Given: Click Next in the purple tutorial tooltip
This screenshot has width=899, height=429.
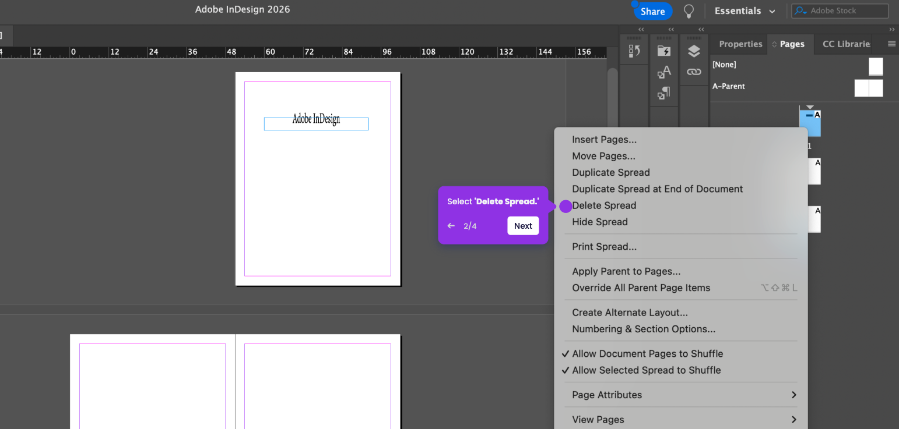Looking at the screenshot, I should coord(523,226).
